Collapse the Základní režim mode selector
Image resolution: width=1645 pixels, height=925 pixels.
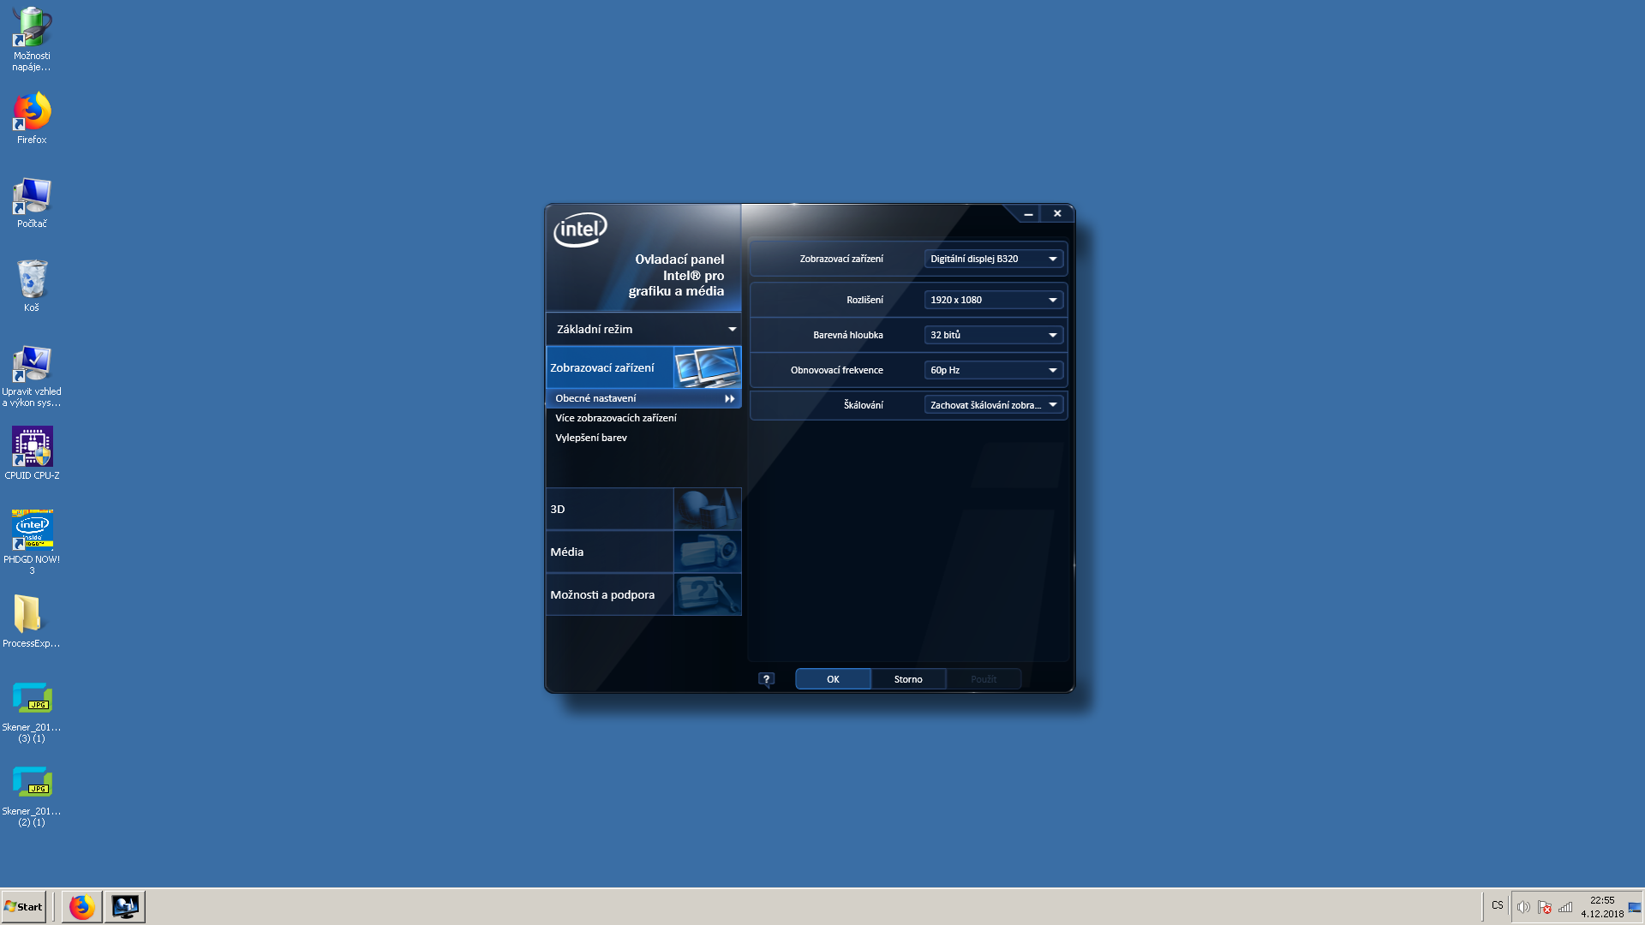coord(733,328)
